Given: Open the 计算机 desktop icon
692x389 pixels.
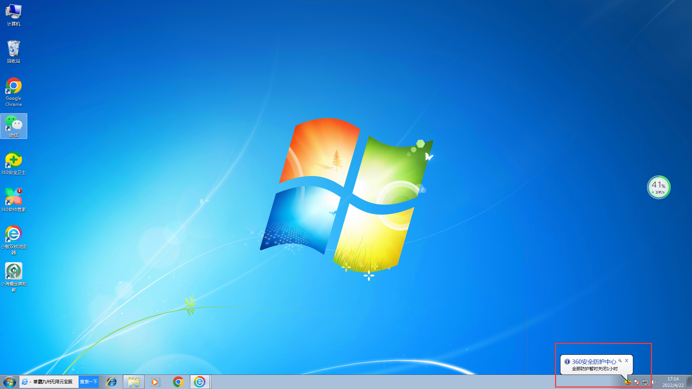Looking at the screenshot, I should point(14,14).
